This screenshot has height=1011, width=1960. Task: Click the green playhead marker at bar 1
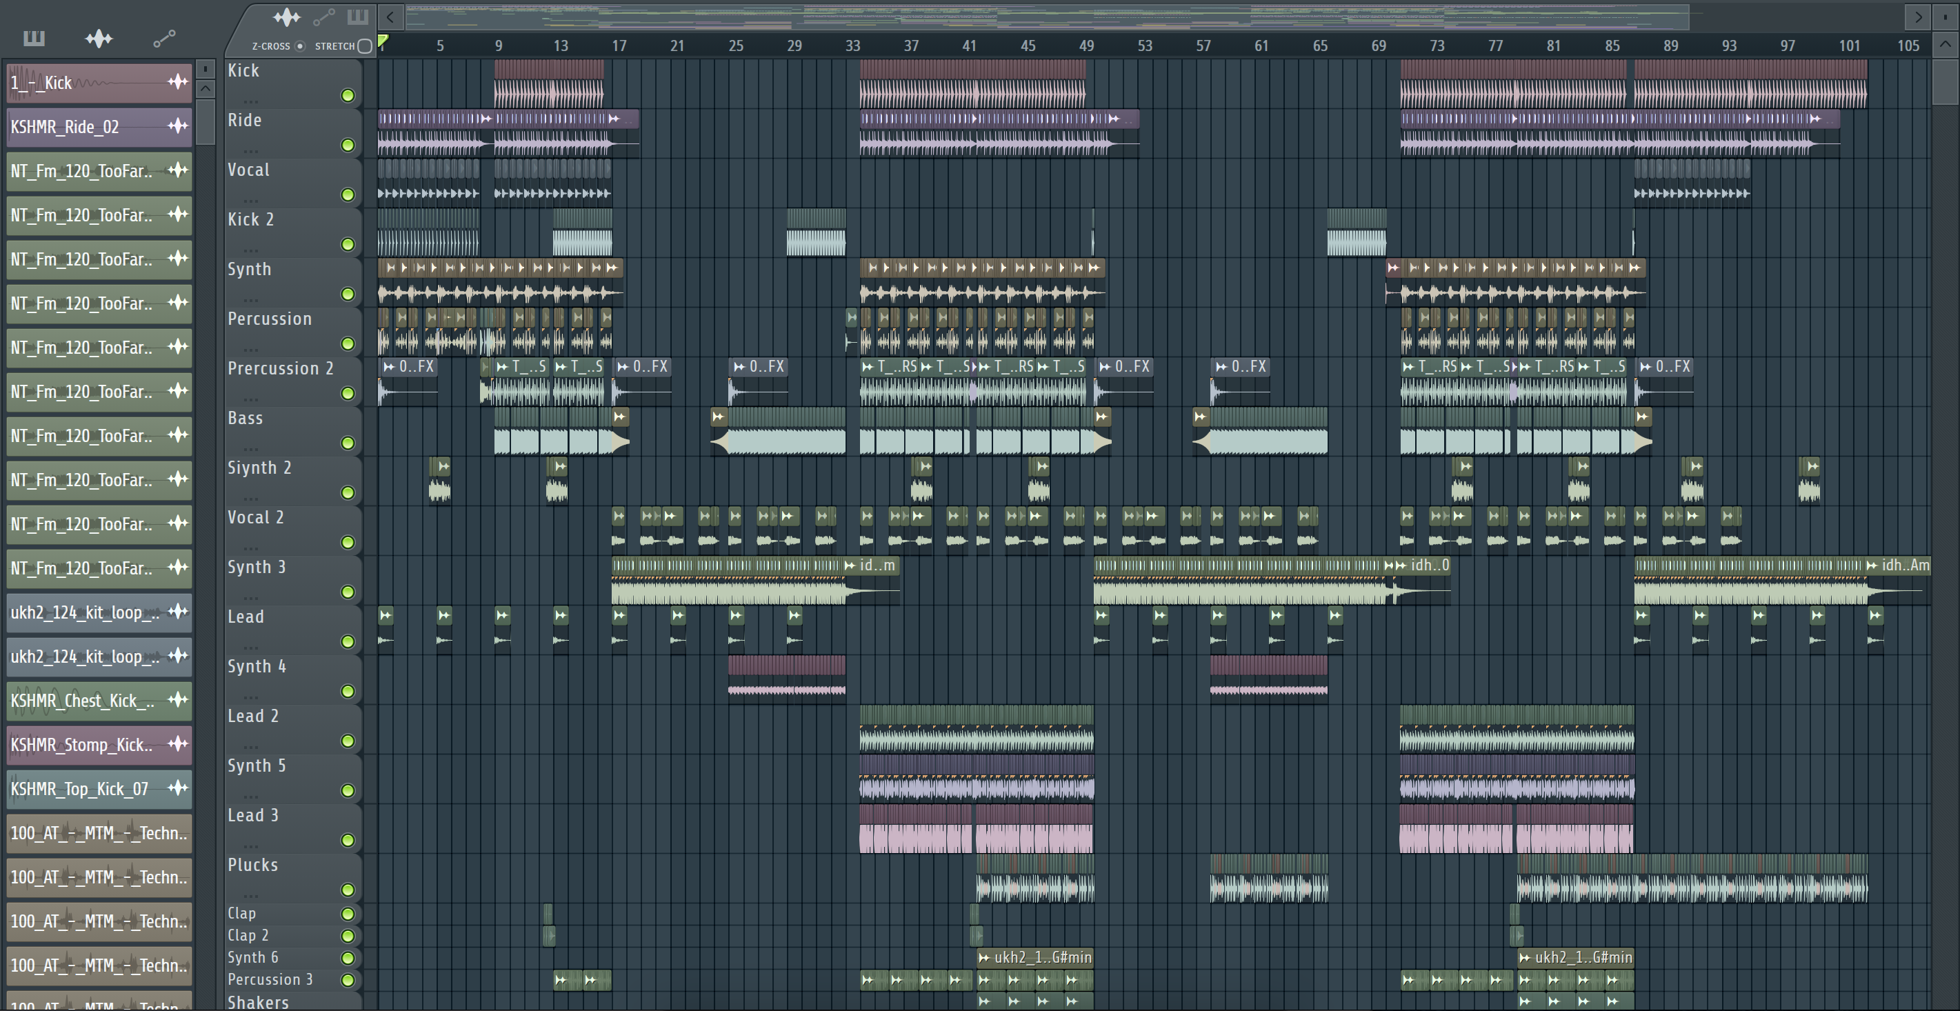(x=383, y=41)
